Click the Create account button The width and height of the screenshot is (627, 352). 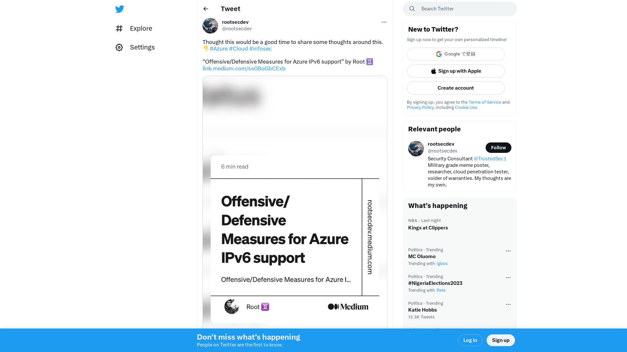click(x=456, y=88)
